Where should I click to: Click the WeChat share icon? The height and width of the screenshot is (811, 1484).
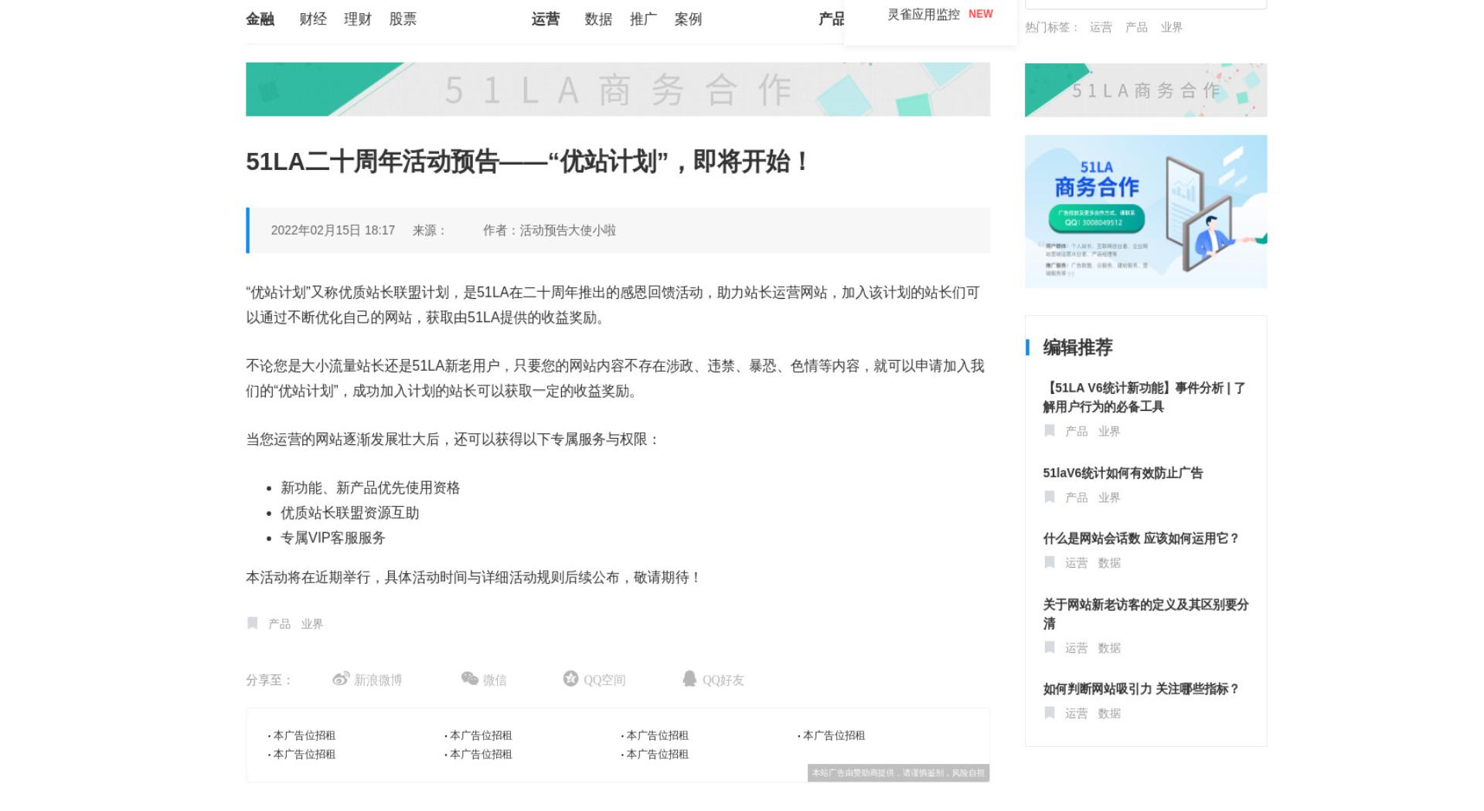pyautogui.click(x=469, y=679)
